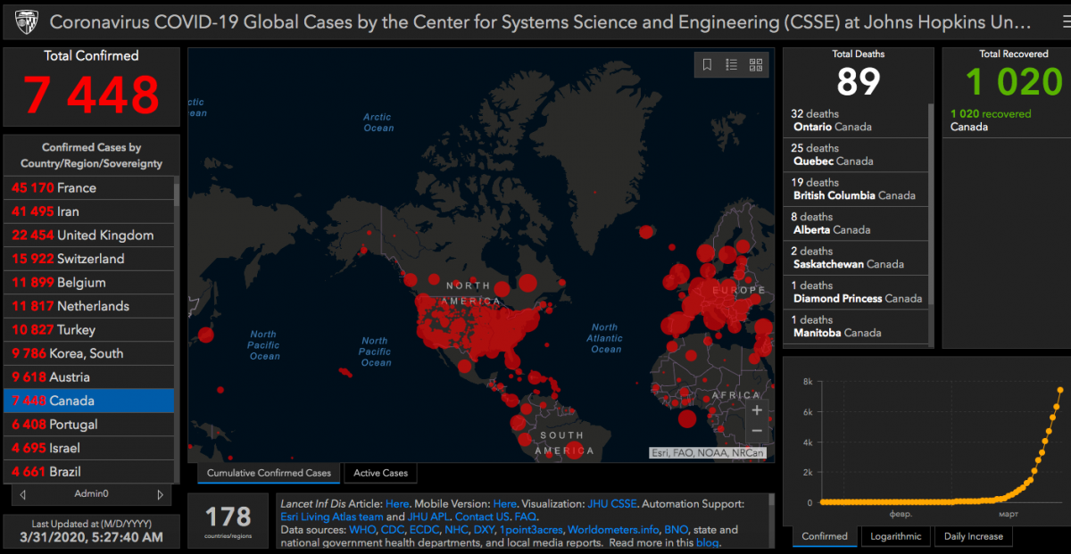Open the map bookmarks icon
Image resolution: width=1071 pixels, height=554 pixels.
(707, 64)
